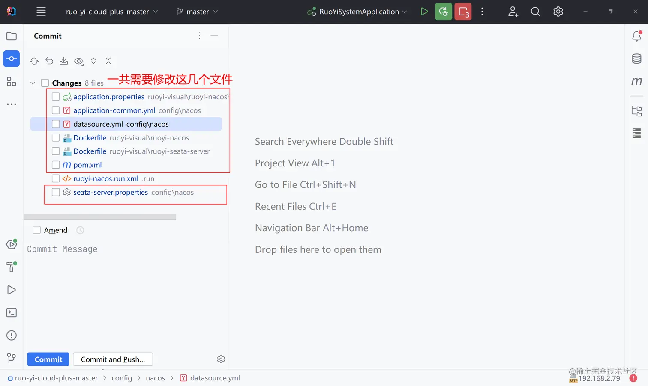Hide the Commit panel with the minus icon

(x=214, y=36)
